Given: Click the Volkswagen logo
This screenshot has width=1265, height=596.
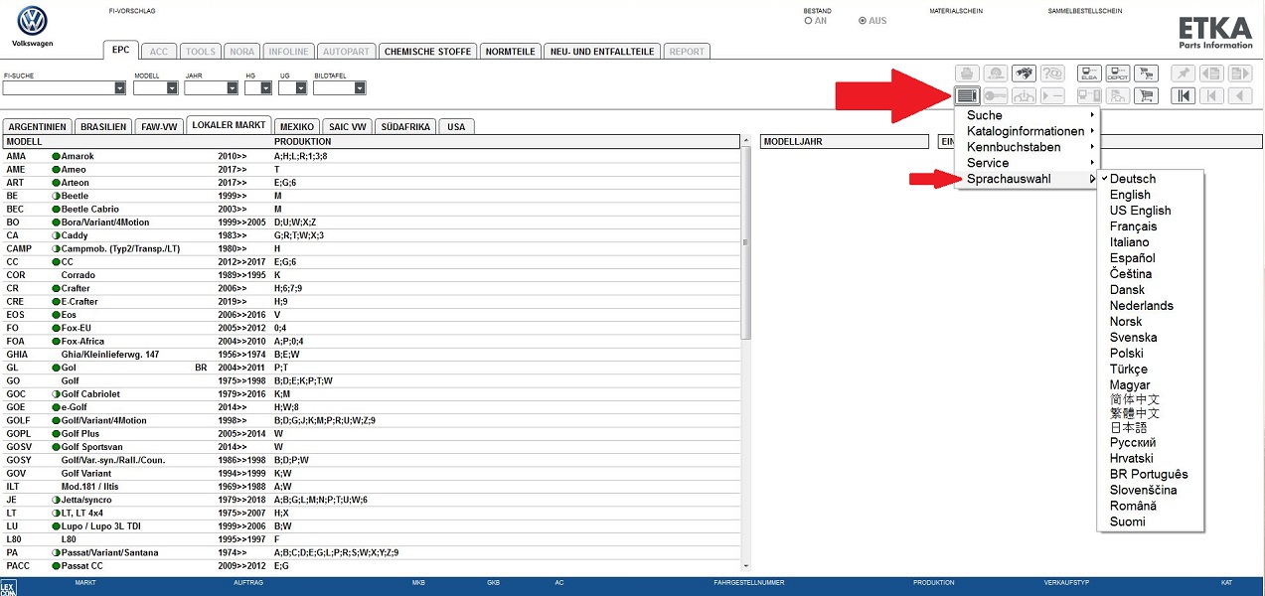Looking at the screenshot, I should [x=33, y=22].
